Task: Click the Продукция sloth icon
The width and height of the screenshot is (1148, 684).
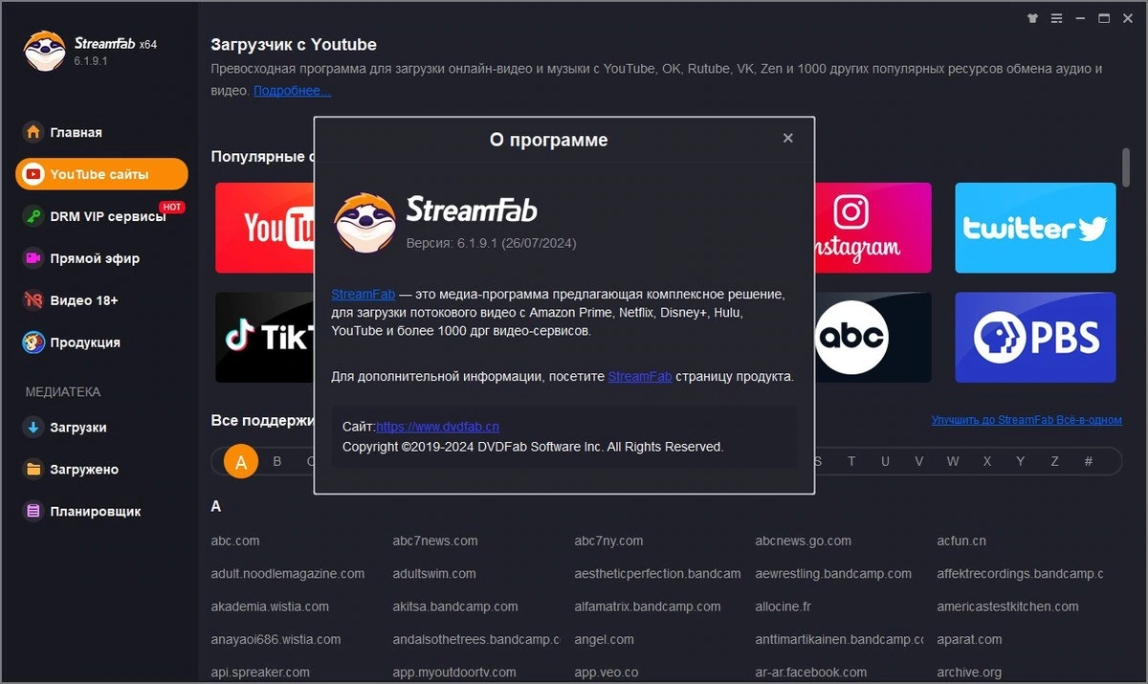Action: tap(33, 342)
